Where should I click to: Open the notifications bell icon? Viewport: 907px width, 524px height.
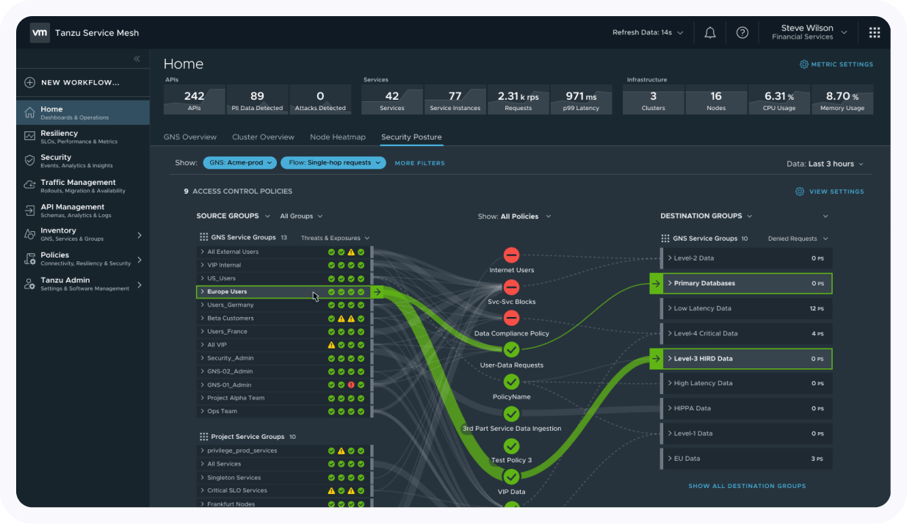(710, 33)
